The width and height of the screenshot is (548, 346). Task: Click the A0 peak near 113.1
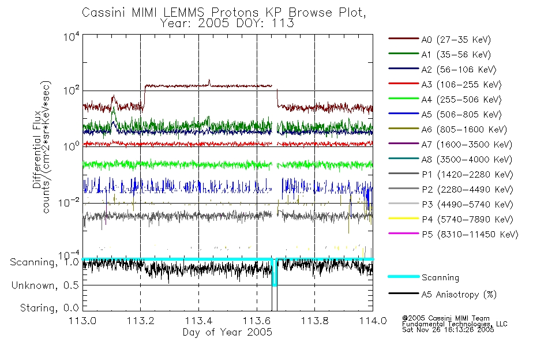pos(113,98)
